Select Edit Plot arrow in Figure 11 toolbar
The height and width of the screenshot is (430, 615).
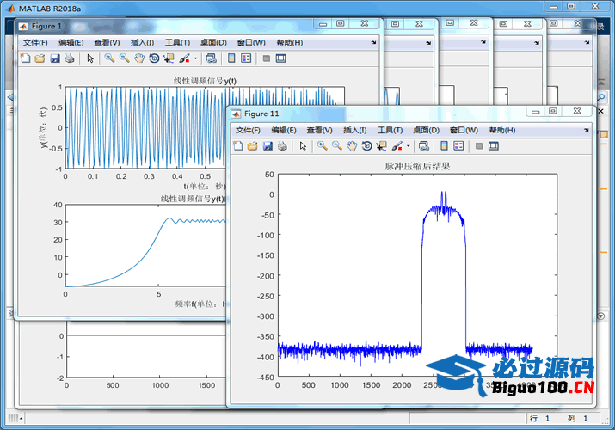(x=303, y=146)
